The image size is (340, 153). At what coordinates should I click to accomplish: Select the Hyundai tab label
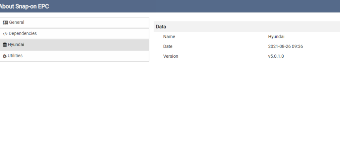pyautogui.click(x=16, y=45)
